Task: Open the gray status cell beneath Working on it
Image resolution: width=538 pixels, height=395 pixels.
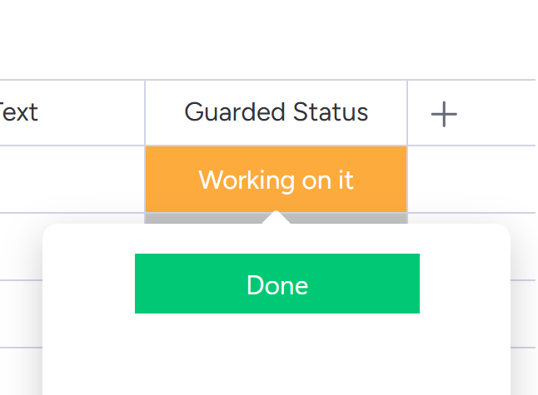Action: (x=208, y=219)
